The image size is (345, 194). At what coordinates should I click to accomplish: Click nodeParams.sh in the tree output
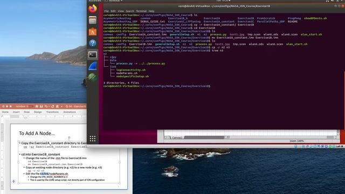[127, 73]
